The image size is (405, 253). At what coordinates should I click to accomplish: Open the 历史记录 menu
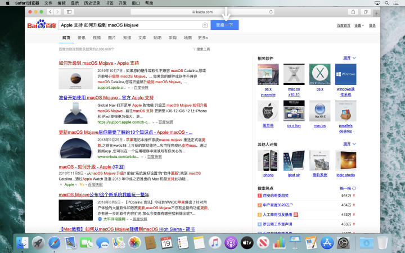coord(92,3)
